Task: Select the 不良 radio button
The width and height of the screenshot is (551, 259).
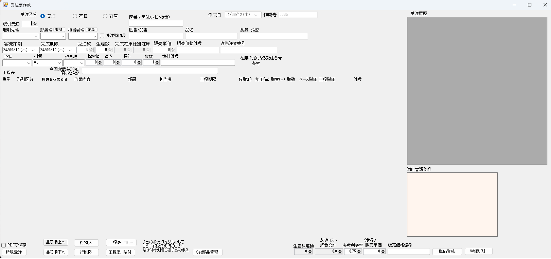Action: click(75, 16)
